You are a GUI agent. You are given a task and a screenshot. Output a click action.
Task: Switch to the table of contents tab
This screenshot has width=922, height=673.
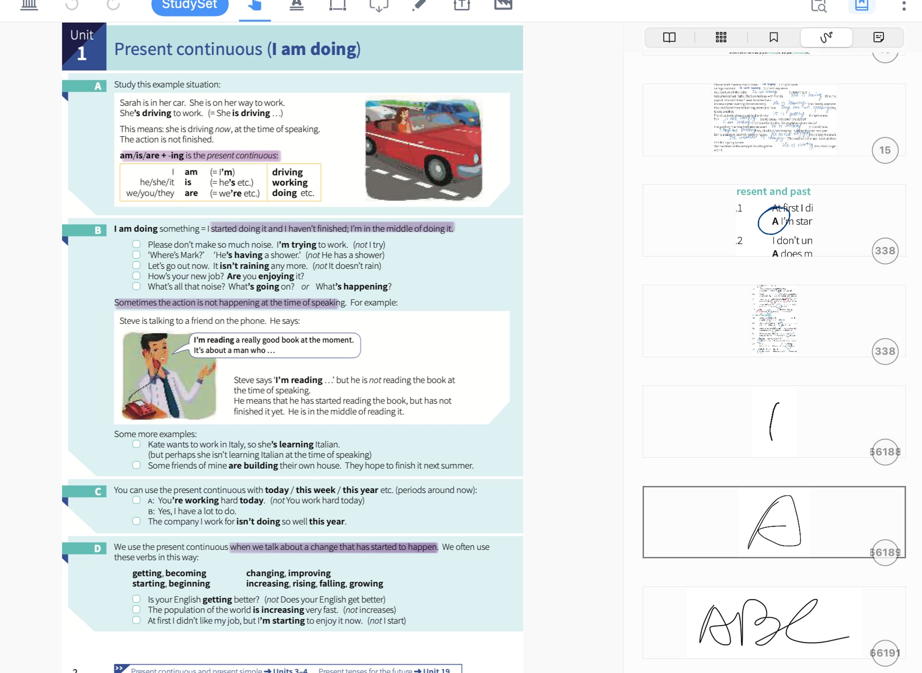[x=669, y=37]
